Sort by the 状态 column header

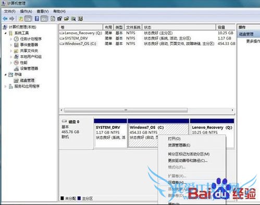179,27
